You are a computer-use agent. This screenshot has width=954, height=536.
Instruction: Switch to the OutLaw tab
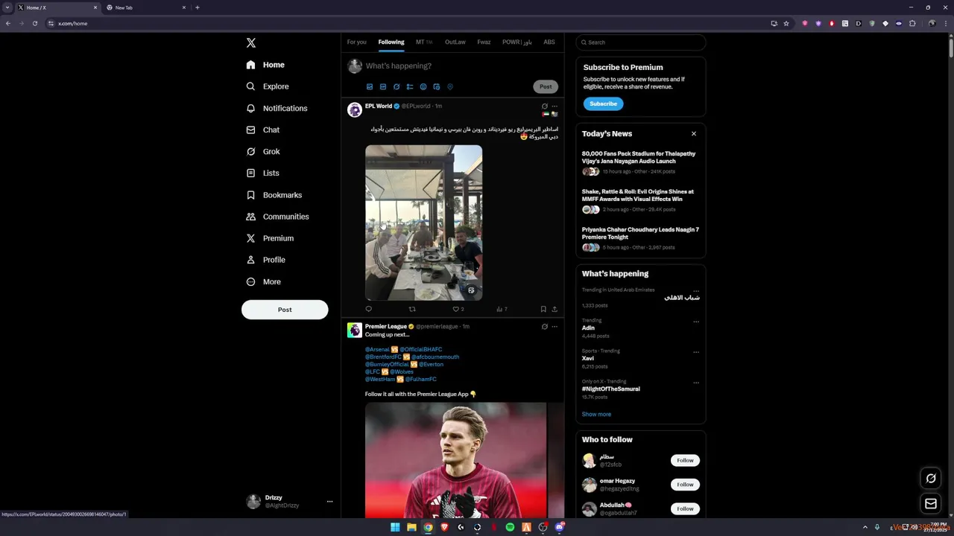pyautogui.click(x=455, y=42)
